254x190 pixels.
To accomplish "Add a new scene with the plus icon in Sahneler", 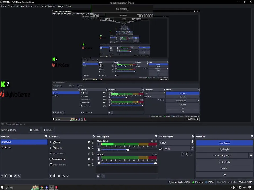I will coord(2,176).
